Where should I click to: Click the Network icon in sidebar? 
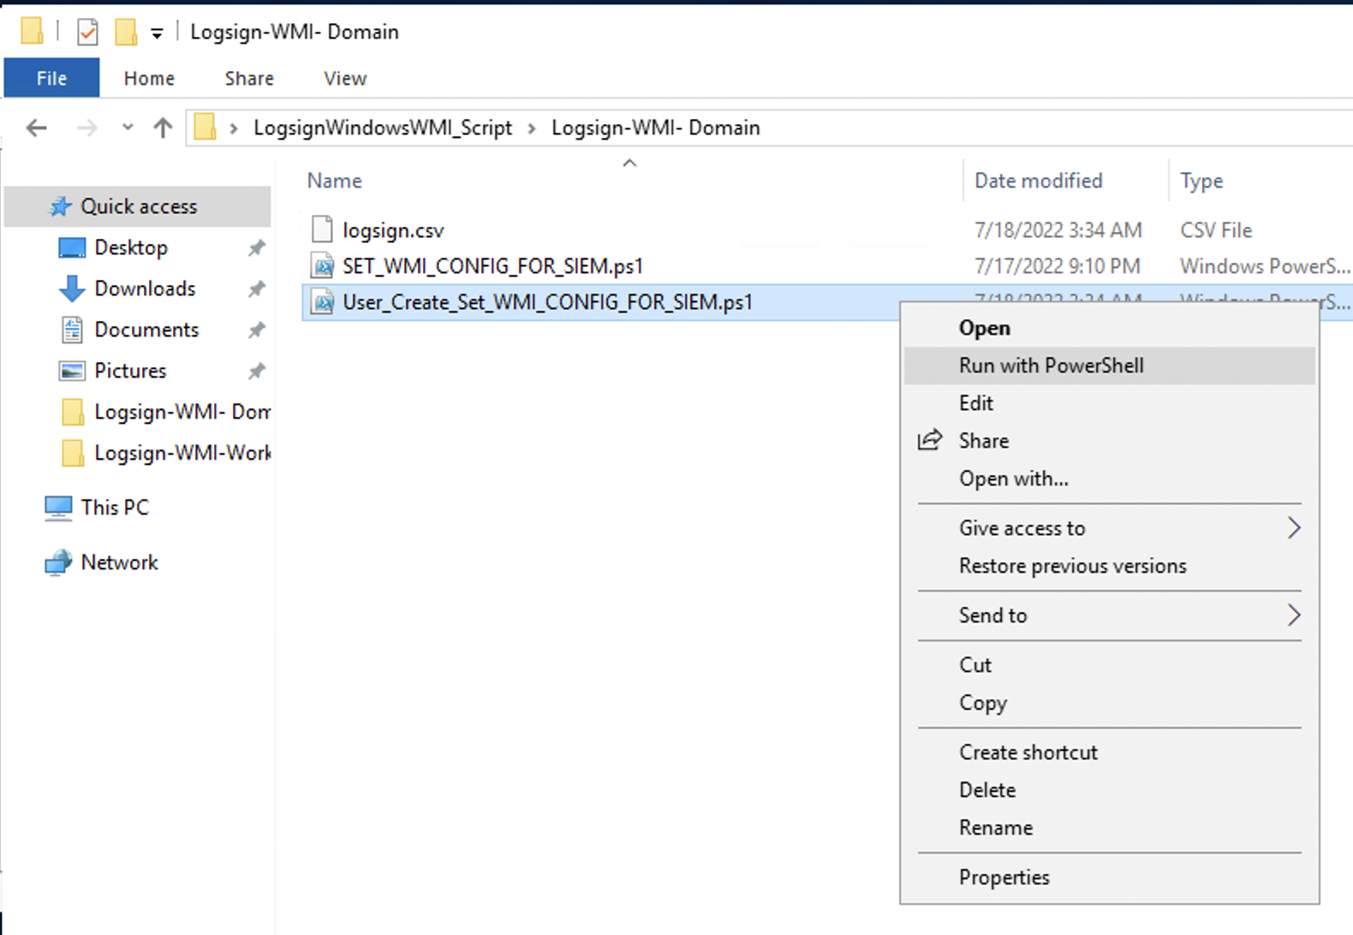(x=58, y=563)
